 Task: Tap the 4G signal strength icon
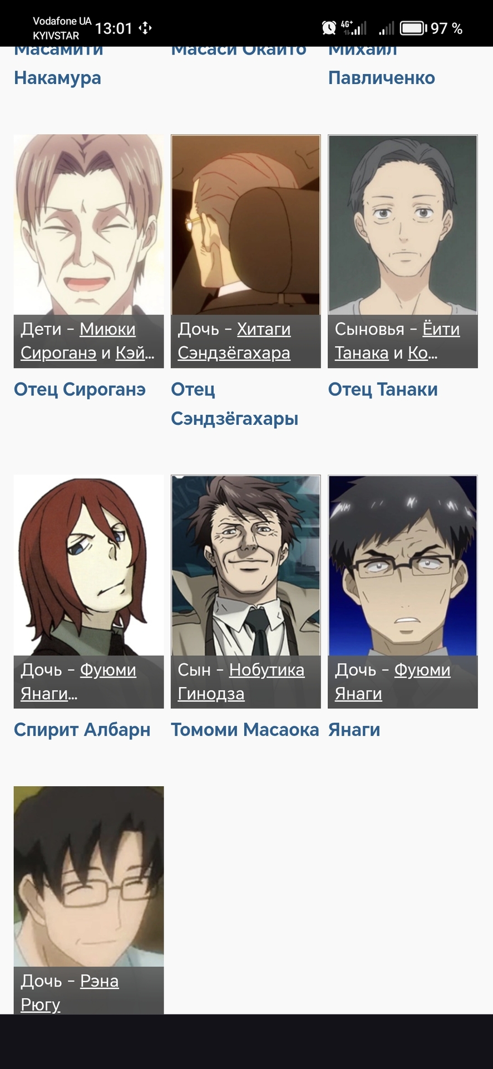point(354,28)
